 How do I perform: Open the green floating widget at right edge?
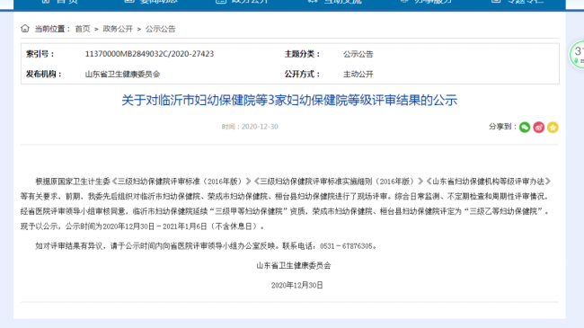pos(577,55)
